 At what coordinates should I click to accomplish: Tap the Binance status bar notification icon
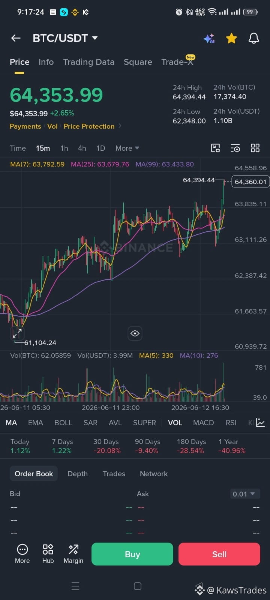point(75,12)
